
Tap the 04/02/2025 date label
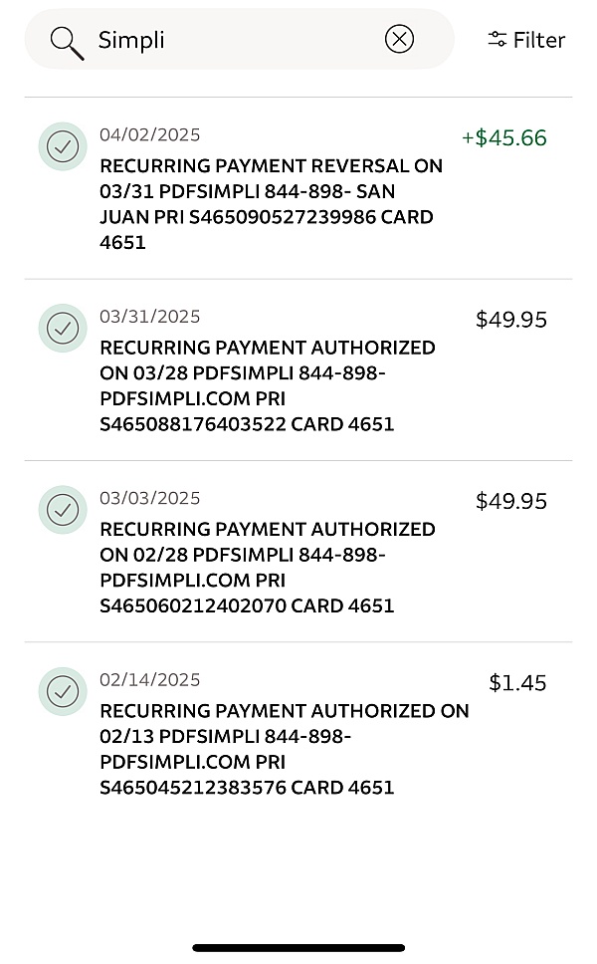[149, 135]
